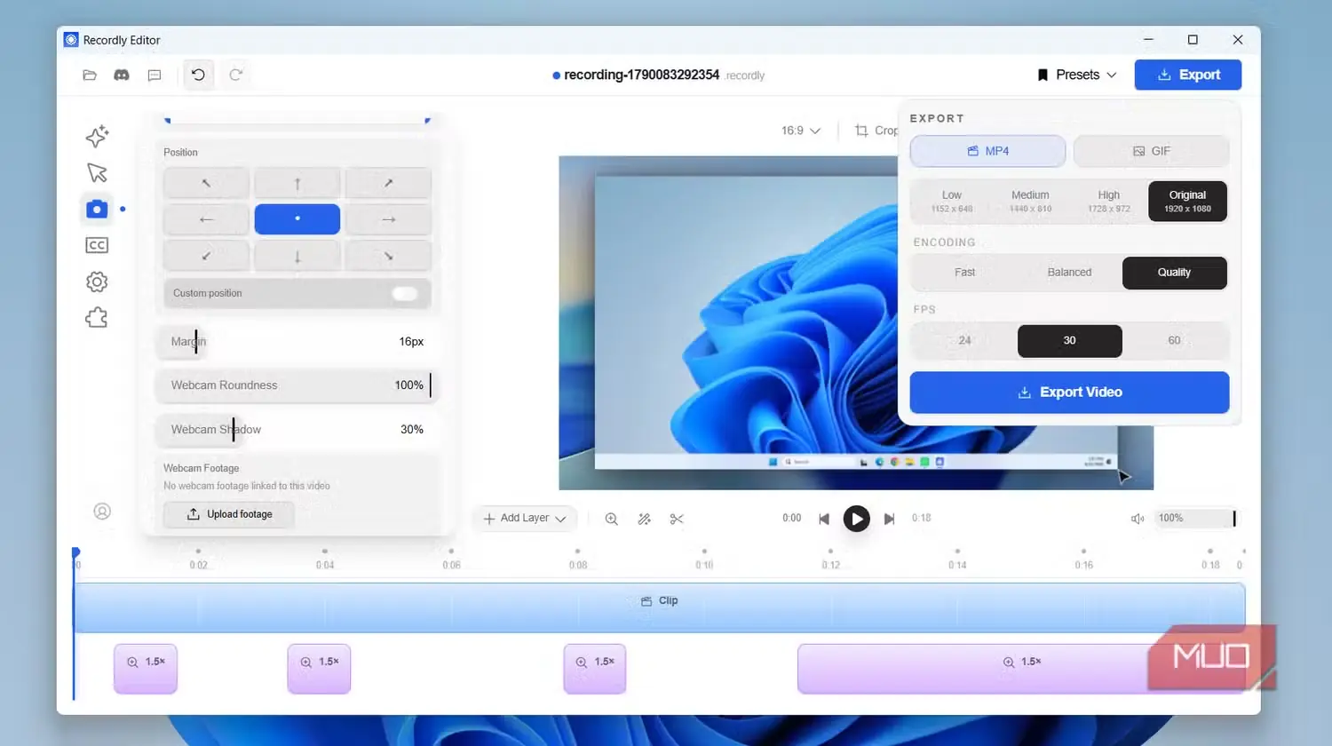Adjust the Margin slider

point(297,342)
